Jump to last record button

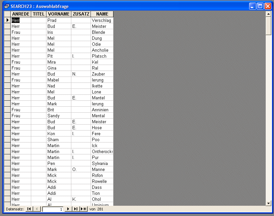(76, 209)
